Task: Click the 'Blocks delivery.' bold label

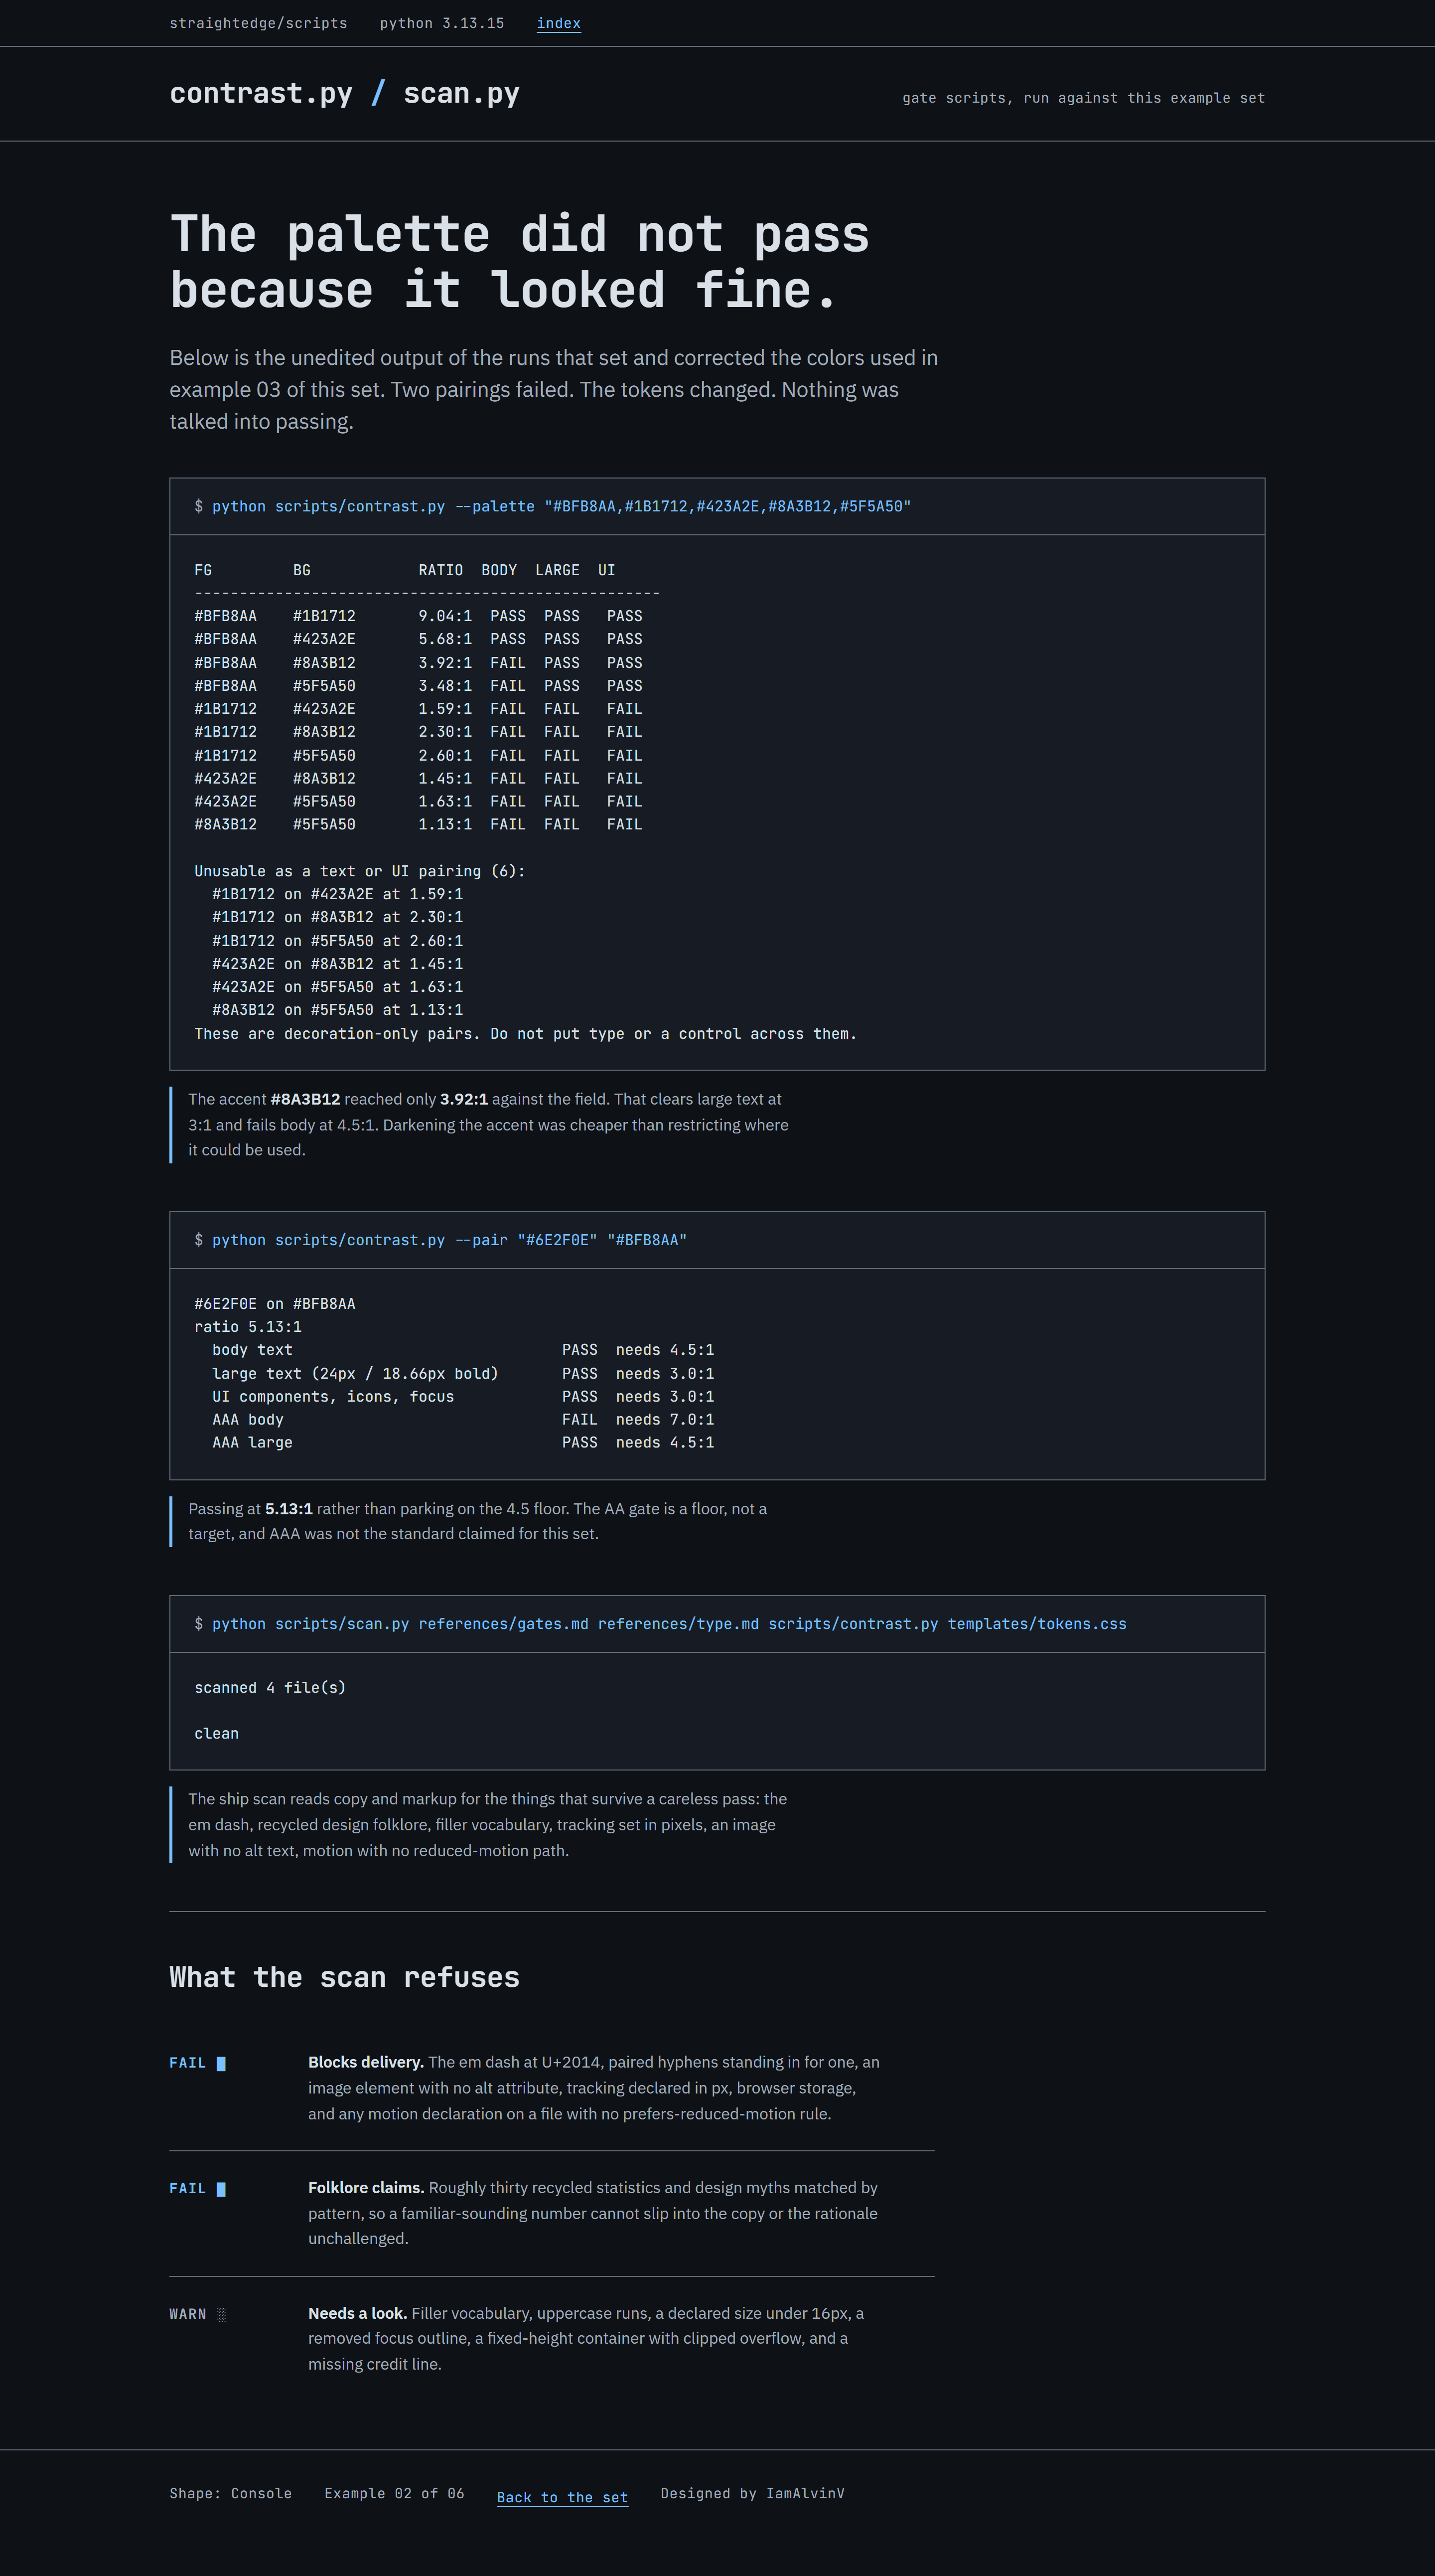Action: coord(366,2062)
